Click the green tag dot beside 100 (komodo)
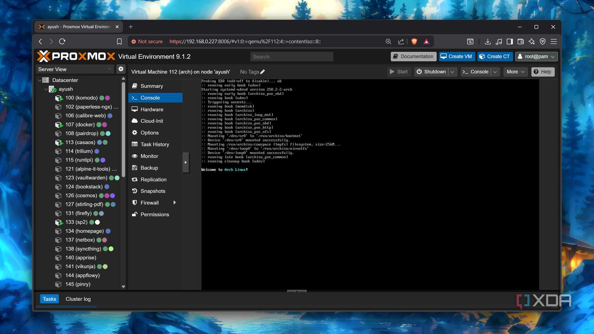The image size is (594, 334). pos(102,98)
